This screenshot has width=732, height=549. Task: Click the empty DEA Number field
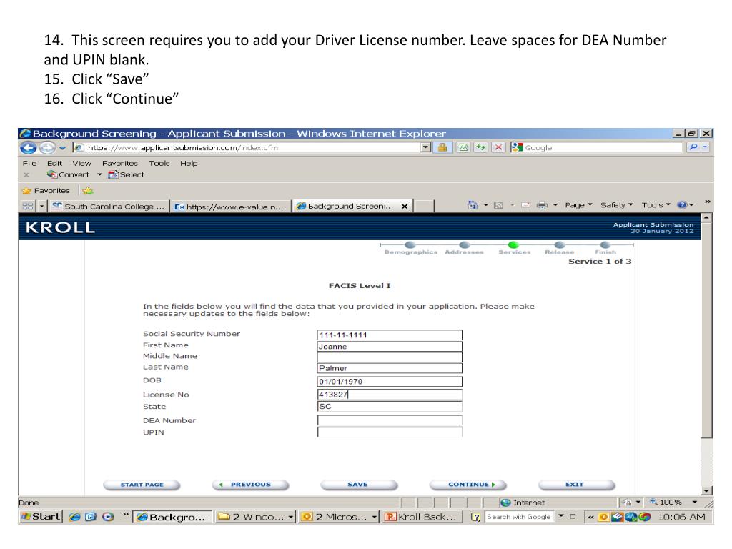(390, 420)
